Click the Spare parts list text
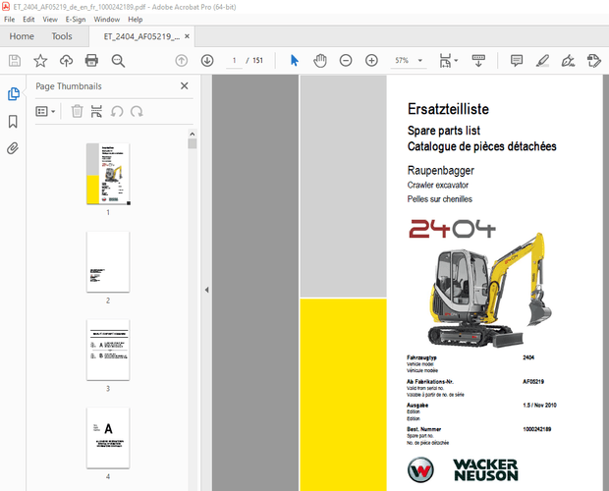609x491 pixels. click(444, 131)
